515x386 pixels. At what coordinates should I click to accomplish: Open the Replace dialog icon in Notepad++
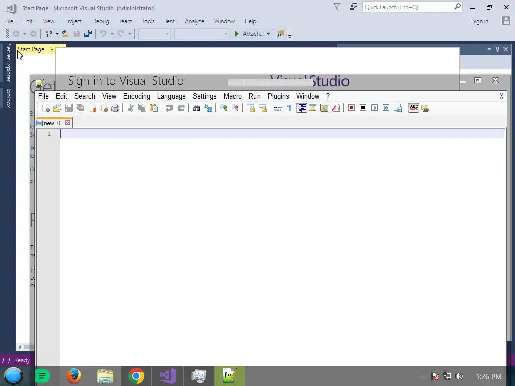[x=208, y=108]
